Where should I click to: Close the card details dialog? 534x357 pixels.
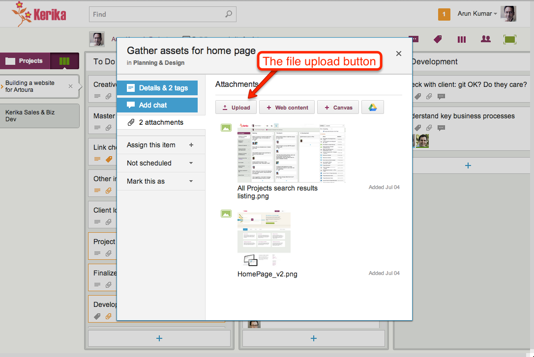[x=399, y=54]
